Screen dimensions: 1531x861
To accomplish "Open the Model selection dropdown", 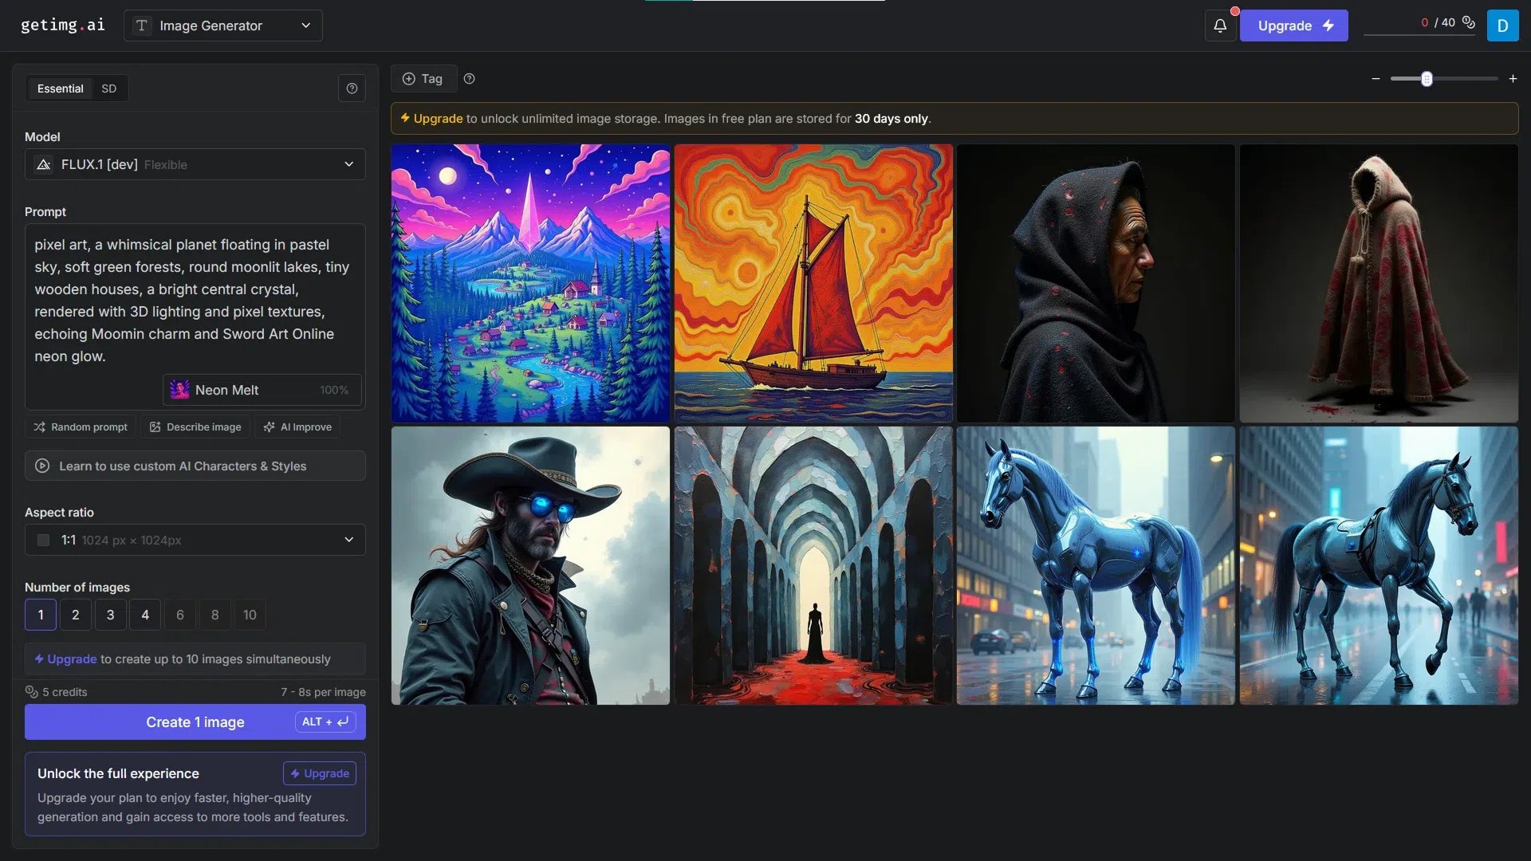I will click(x=348, y=164).
